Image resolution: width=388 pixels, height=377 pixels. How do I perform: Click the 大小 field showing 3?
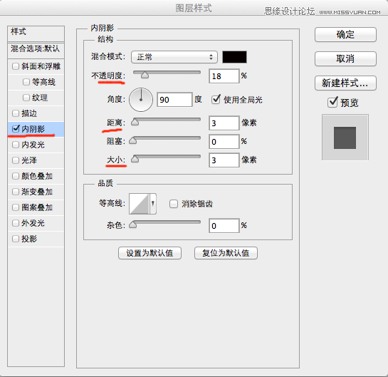point(224,160)
